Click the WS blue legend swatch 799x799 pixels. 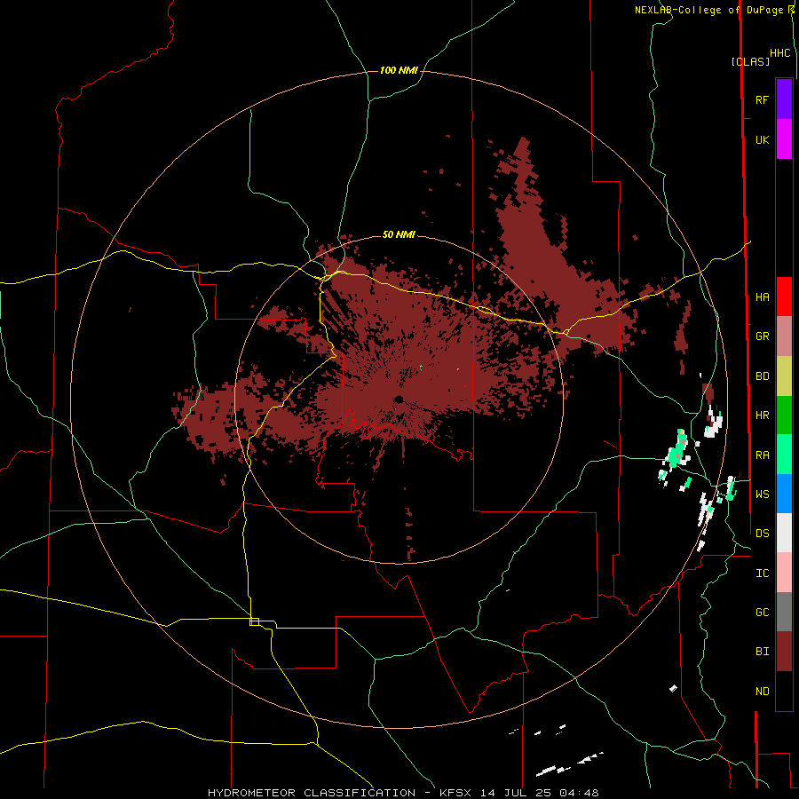(784, 494)
